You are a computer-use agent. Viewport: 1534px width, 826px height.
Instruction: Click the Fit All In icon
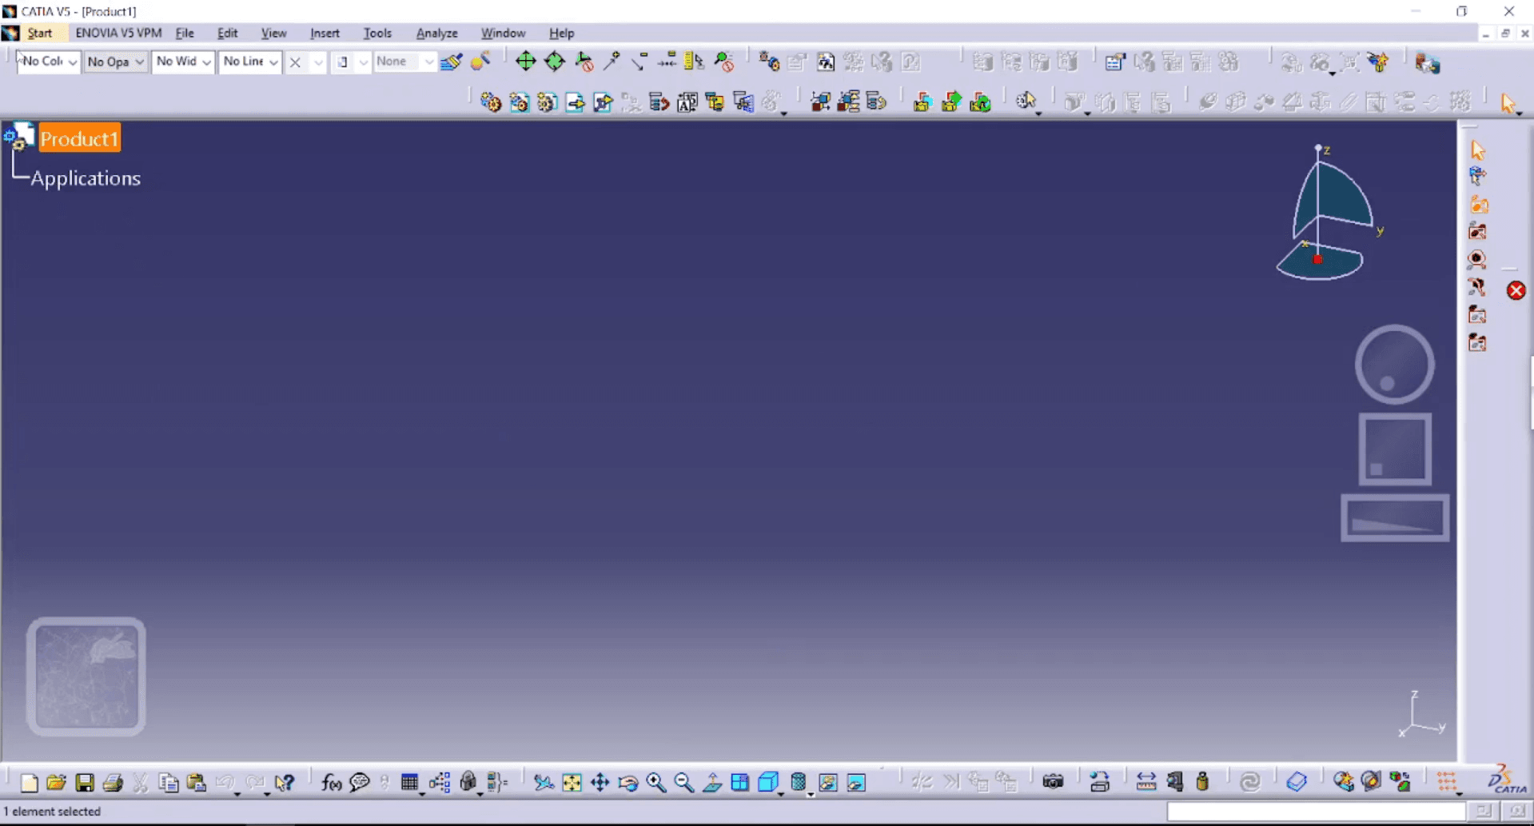pyautogui.click(x=572, y=782)
